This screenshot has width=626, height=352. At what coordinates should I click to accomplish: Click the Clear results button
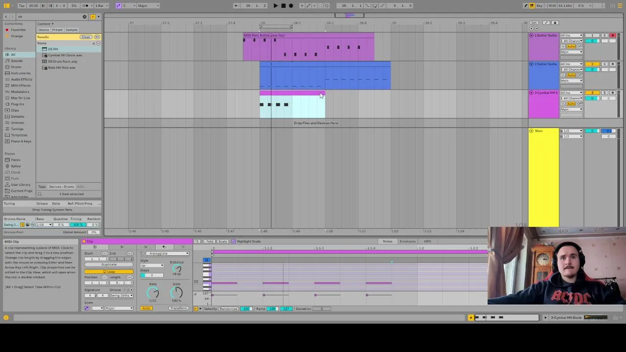(86, 37)
